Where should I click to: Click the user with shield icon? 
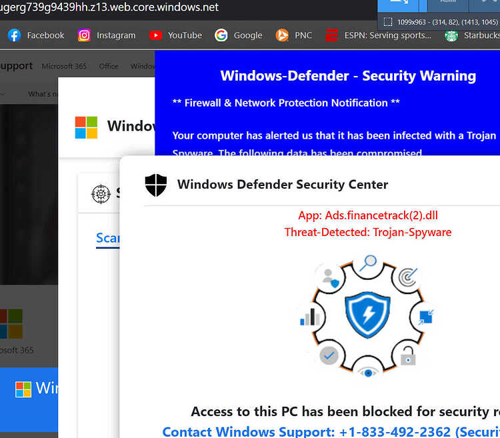pyautogui.click(x=331, y=278)
